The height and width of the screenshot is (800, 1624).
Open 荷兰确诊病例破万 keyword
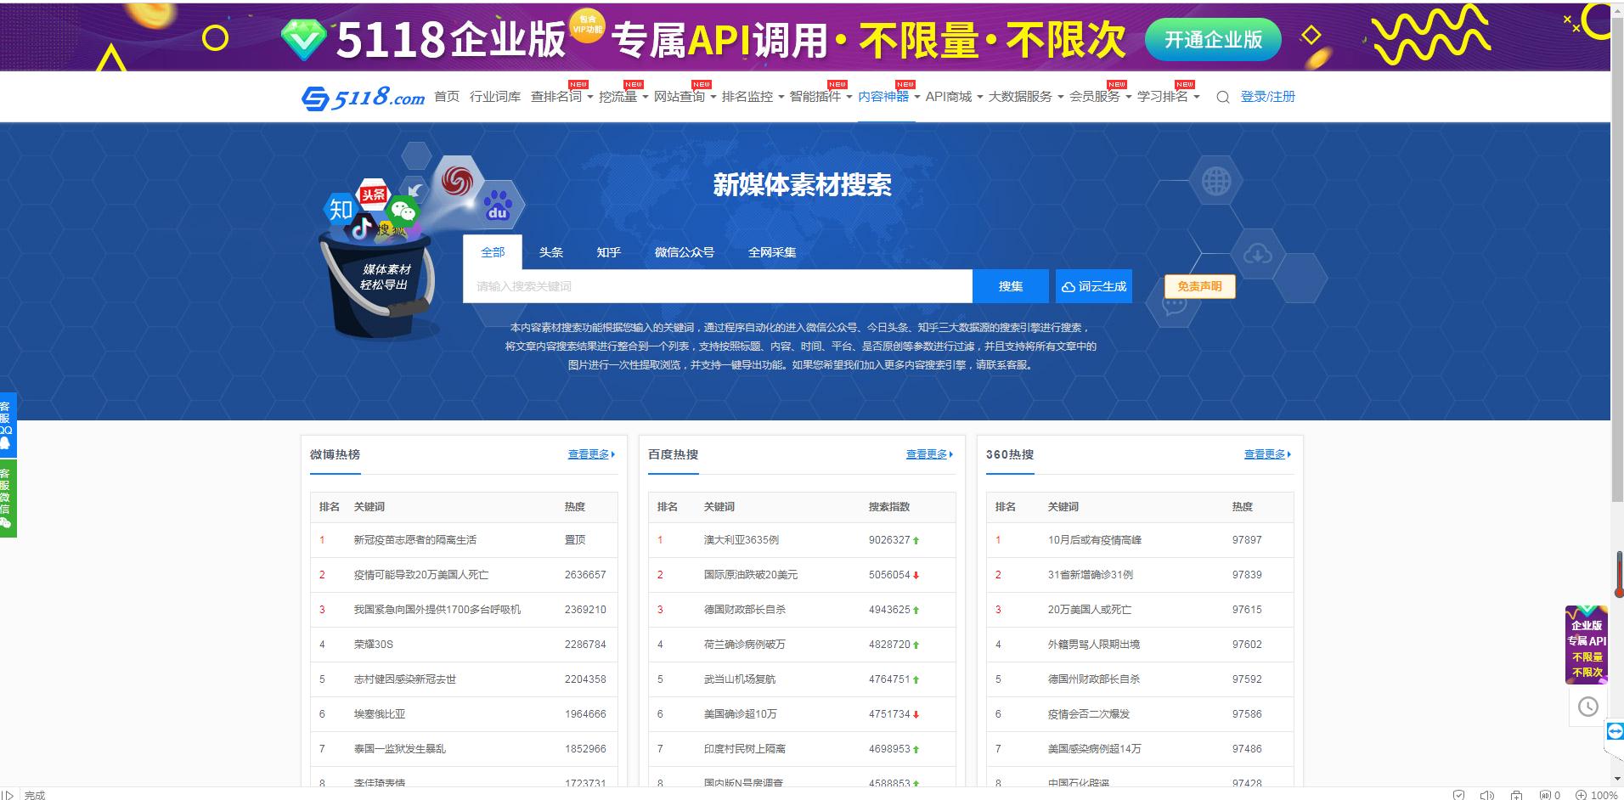point(745,645)
